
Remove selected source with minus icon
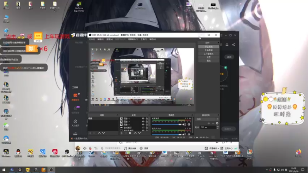click(126, 133)
